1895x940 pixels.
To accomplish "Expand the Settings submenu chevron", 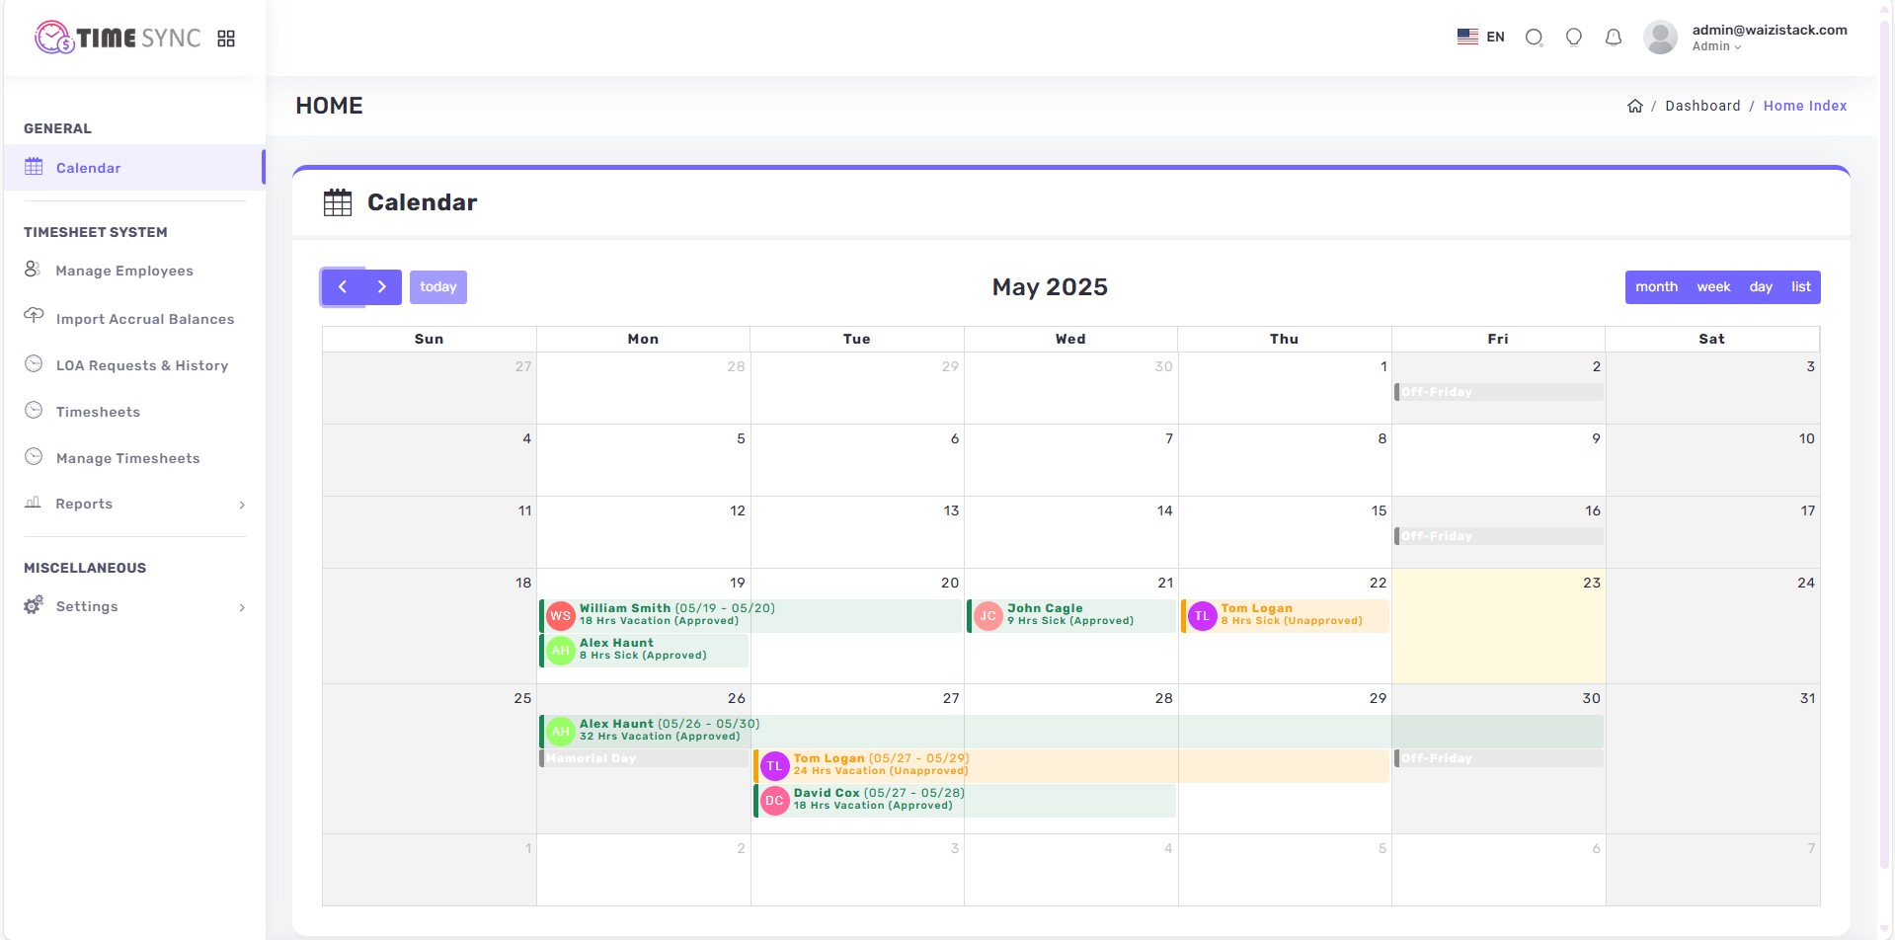I will (x=242, y=606).
